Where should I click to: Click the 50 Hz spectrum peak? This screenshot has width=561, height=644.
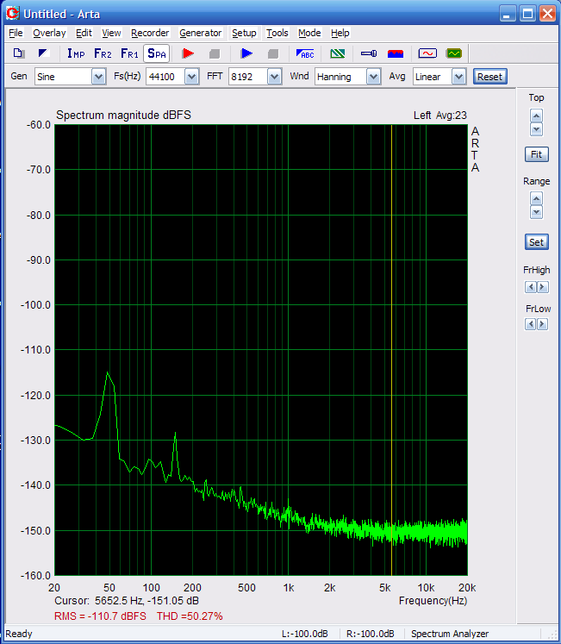108,373
